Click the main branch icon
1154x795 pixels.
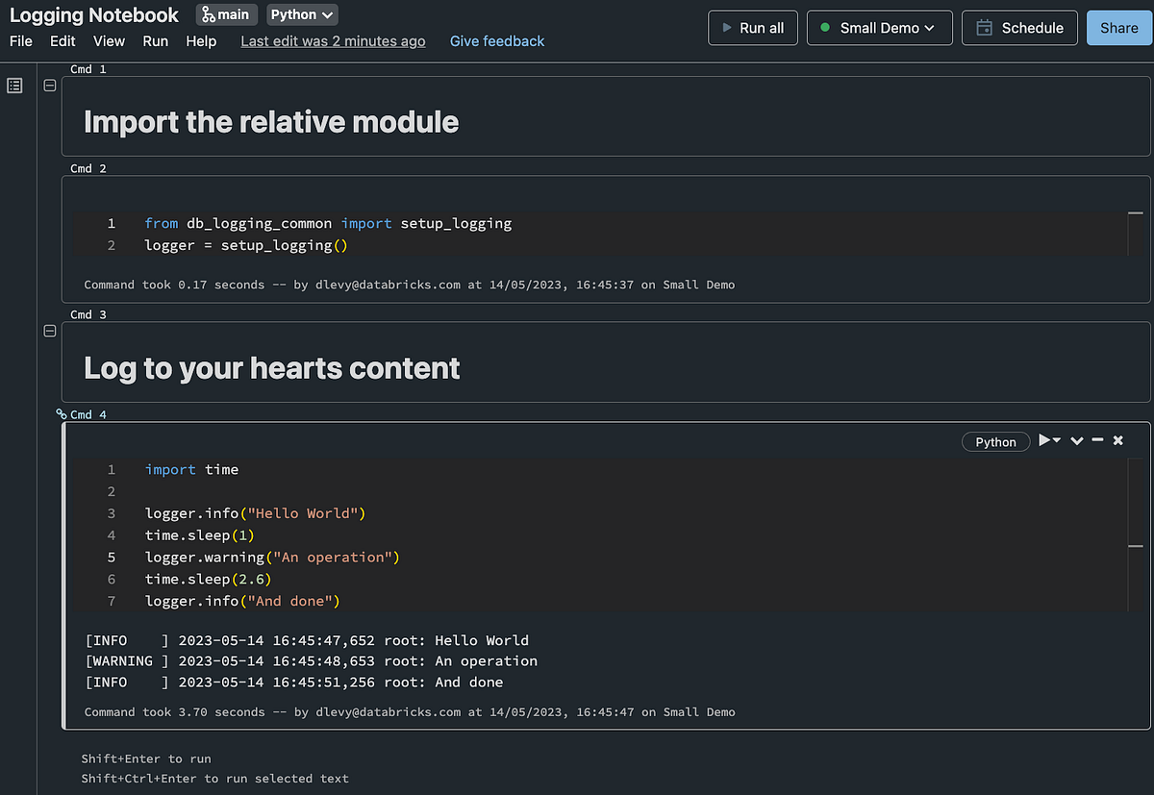[x=207, y=14]
